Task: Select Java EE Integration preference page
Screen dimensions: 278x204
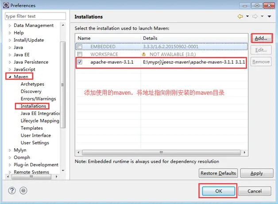Action: [x=40, y=113]
